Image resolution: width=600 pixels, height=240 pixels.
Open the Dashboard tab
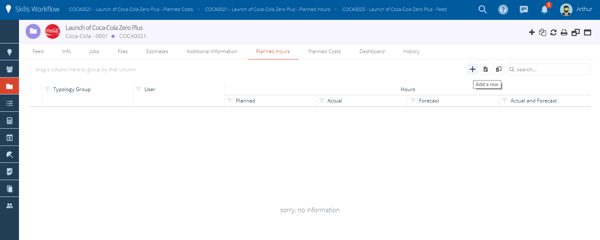[x=372, y=51]
